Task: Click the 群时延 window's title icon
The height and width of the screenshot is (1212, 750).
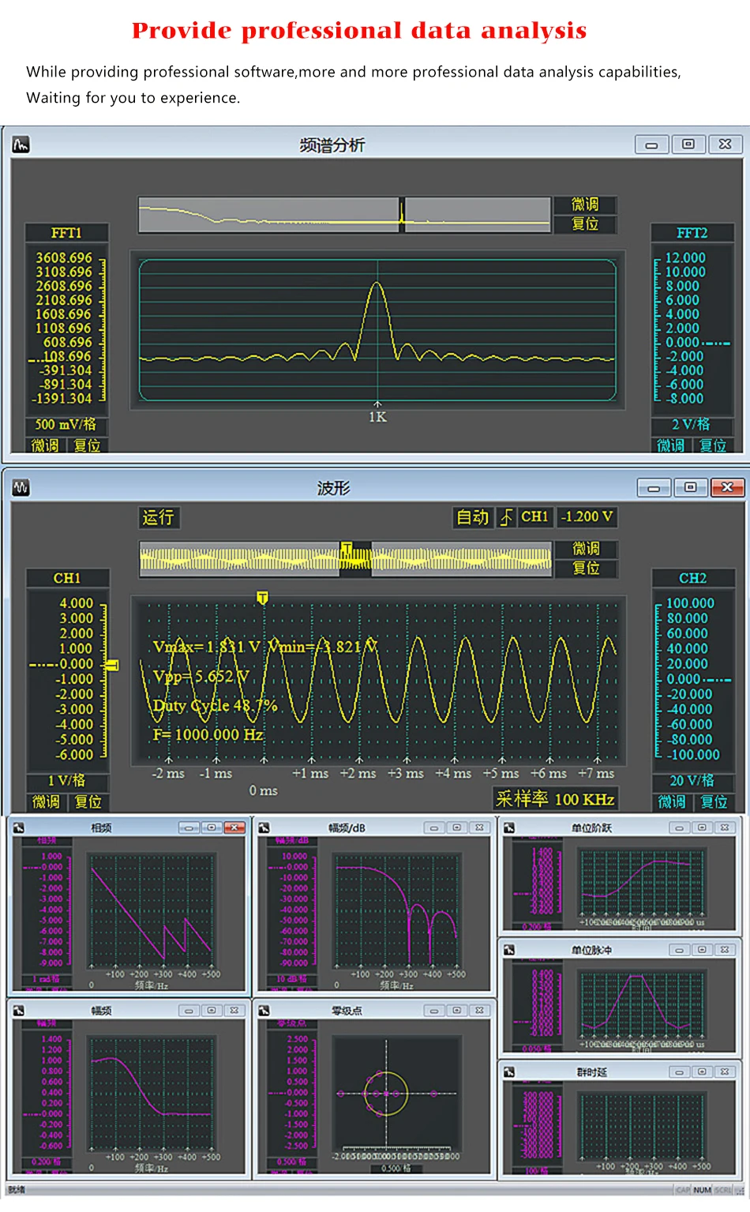Action: click(509, 1072)
